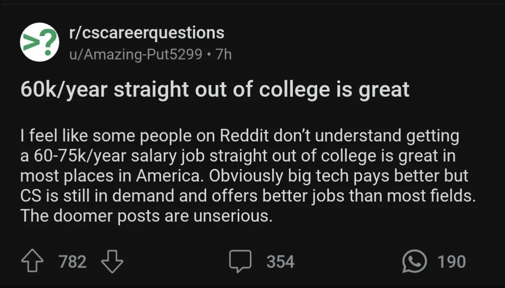The image size is (505, 288).
Task: Click the word "great" in the post title
Action: coord(383,90)
